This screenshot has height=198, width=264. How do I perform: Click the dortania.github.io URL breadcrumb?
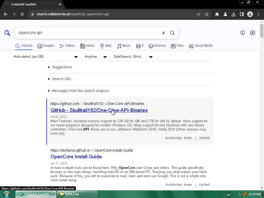click(x=92, y=150)
